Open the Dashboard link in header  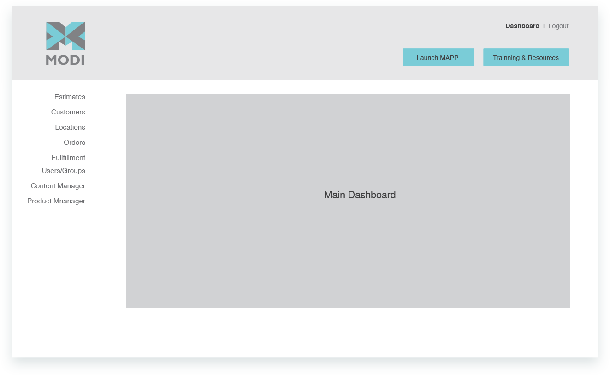coord(522,26)
